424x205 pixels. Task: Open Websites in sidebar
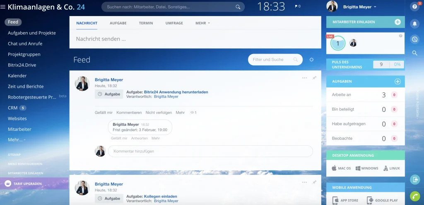point(17,118)
